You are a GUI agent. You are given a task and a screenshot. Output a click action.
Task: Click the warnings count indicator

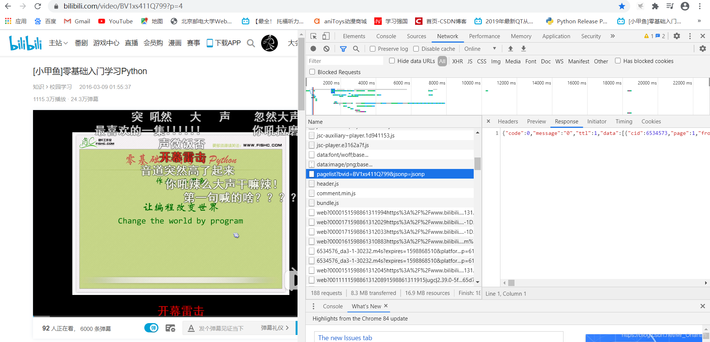click(x=649, y=36)
